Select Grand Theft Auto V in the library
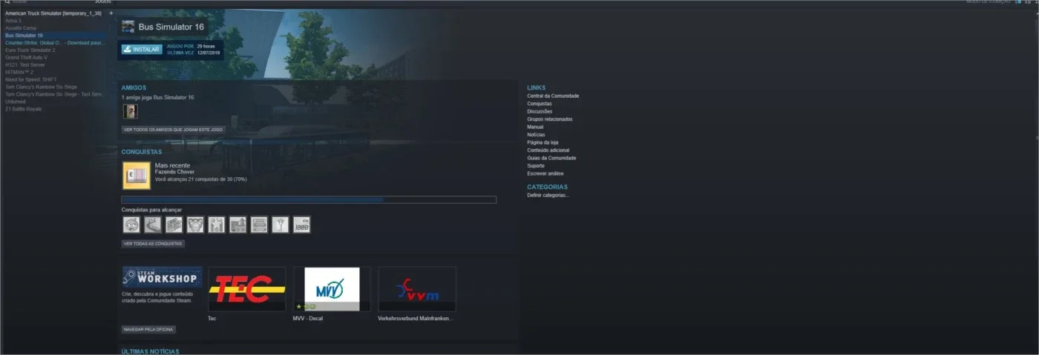 [27, 57]
